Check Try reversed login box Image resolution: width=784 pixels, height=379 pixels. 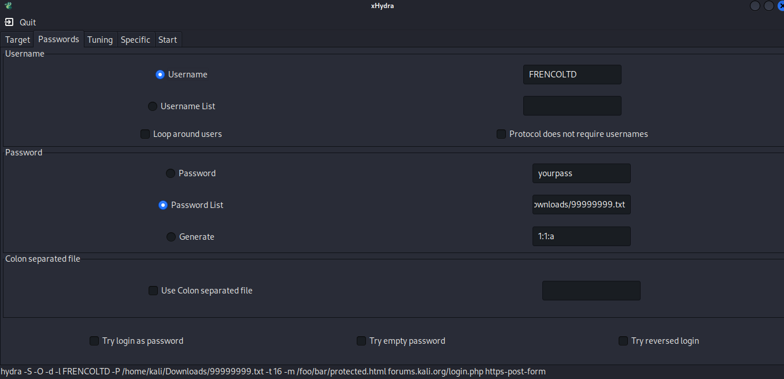[x=623, y=341]
